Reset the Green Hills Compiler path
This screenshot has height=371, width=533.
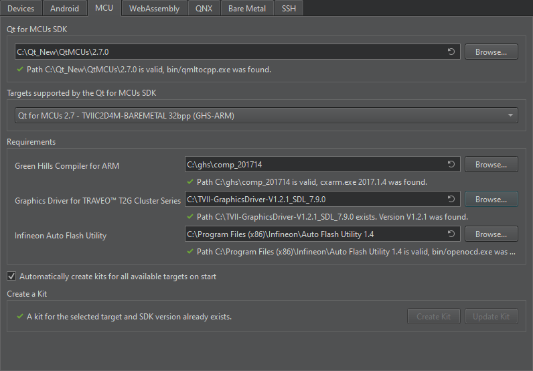coord(451,165)
